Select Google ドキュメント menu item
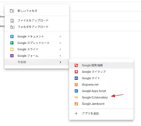 pos(37,36)
